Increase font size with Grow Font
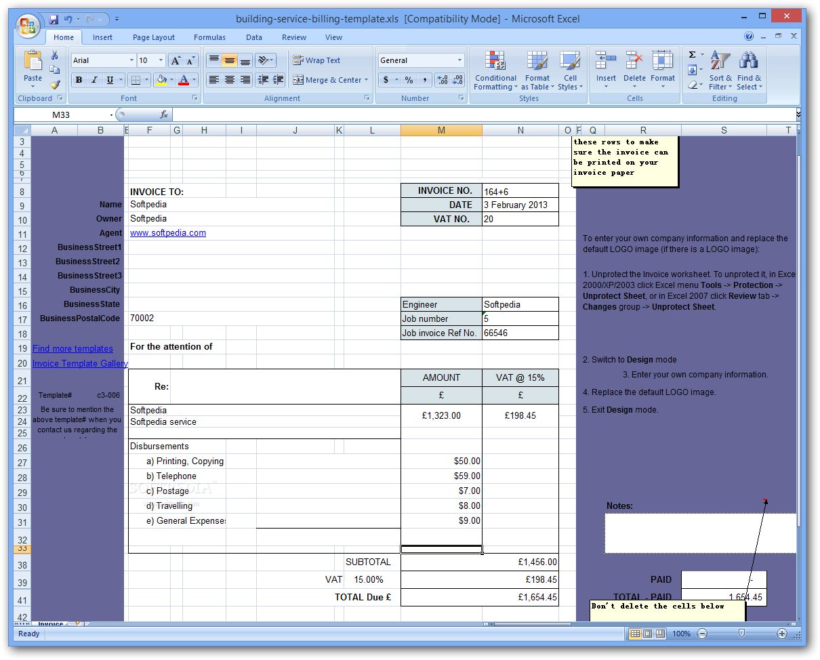The height and width of the screenshot is (660, 820). (x=176, y=60)
